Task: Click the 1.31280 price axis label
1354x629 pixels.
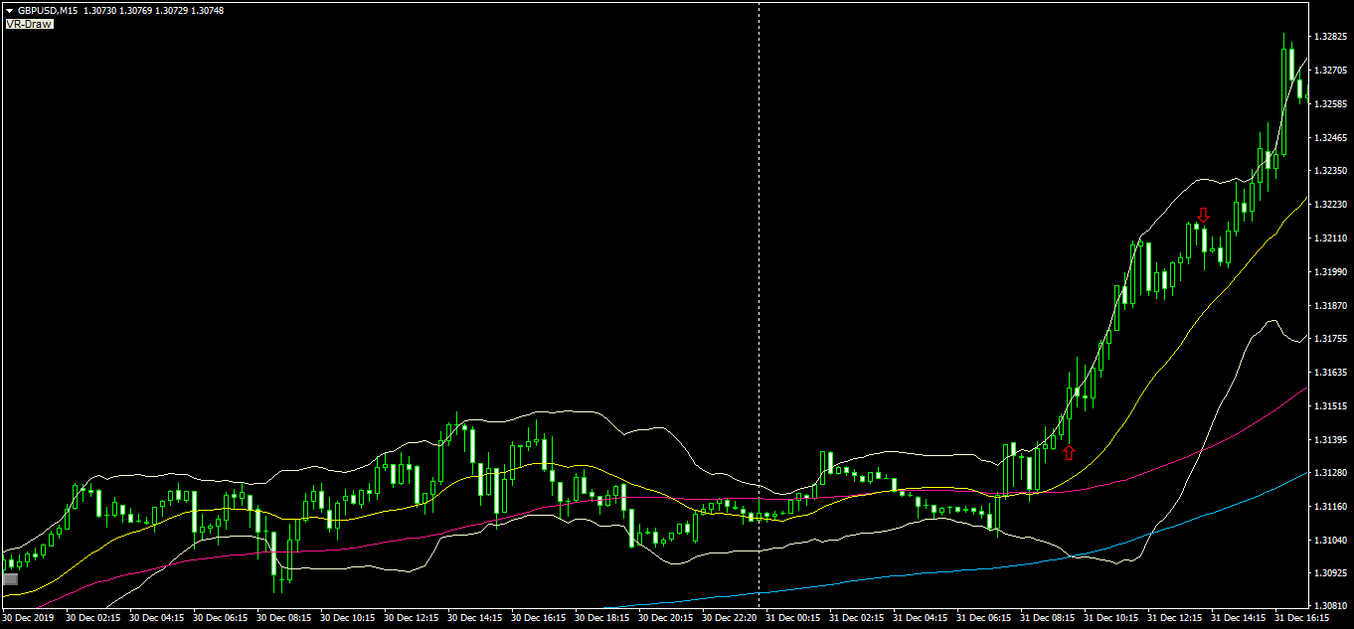Action: click(x=1330, y=473)
